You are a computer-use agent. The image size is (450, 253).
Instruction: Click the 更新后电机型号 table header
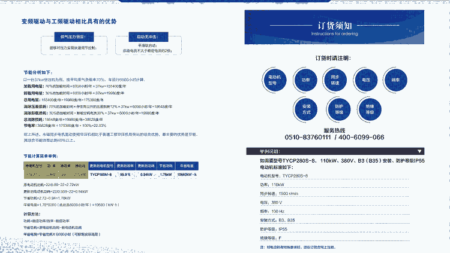click(103, 164)
